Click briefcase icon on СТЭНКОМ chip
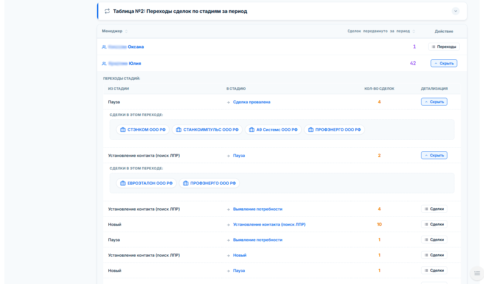Image resolution: width=484 pixels, height=284 pixels. (x=123, y=130)
